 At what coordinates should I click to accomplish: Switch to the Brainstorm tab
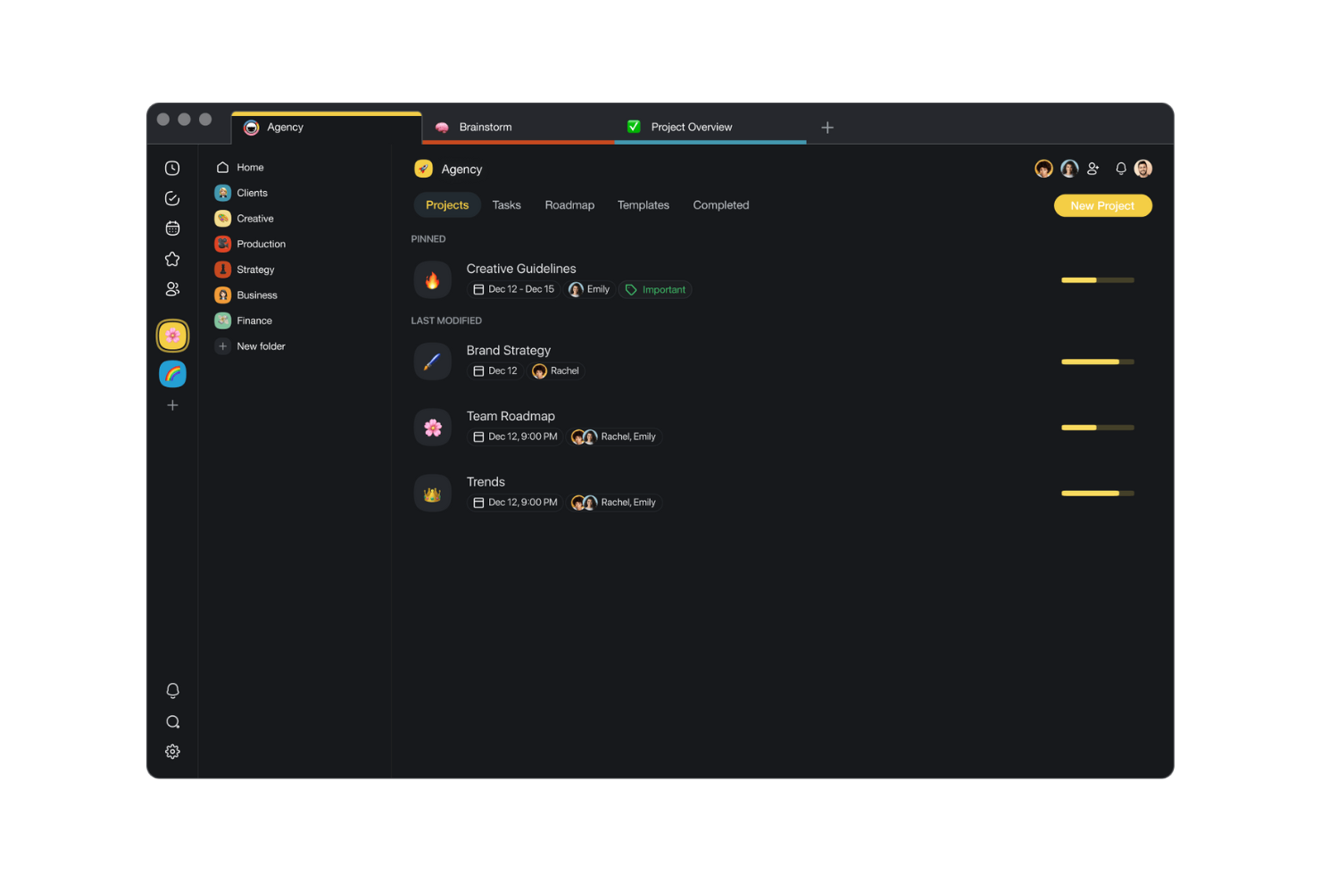click(x=485, y=127)
